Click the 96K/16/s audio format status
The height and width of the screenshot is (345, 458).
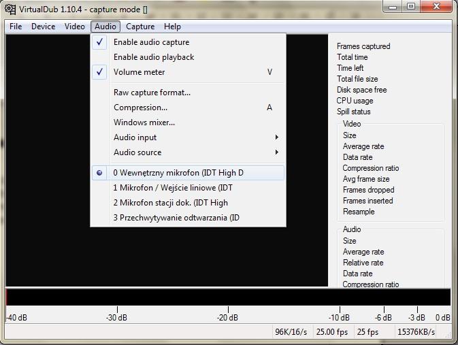(x=291, y=332)
